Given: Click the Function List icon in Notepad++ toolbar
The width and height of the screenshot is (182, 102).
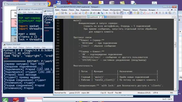Looking at the screenshot, I should tap(144, 13).
